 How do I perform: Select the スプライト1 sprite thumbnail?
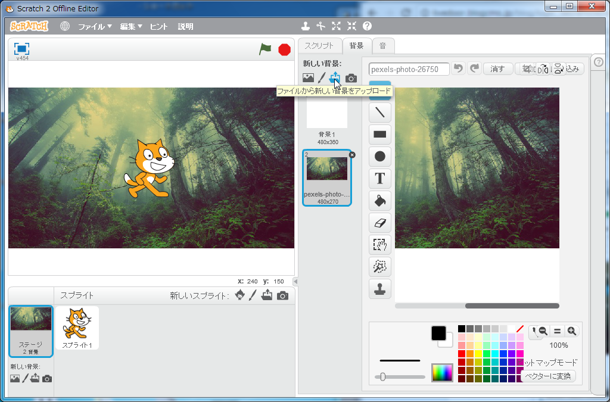pyautogui.click(x=77, y=328)
